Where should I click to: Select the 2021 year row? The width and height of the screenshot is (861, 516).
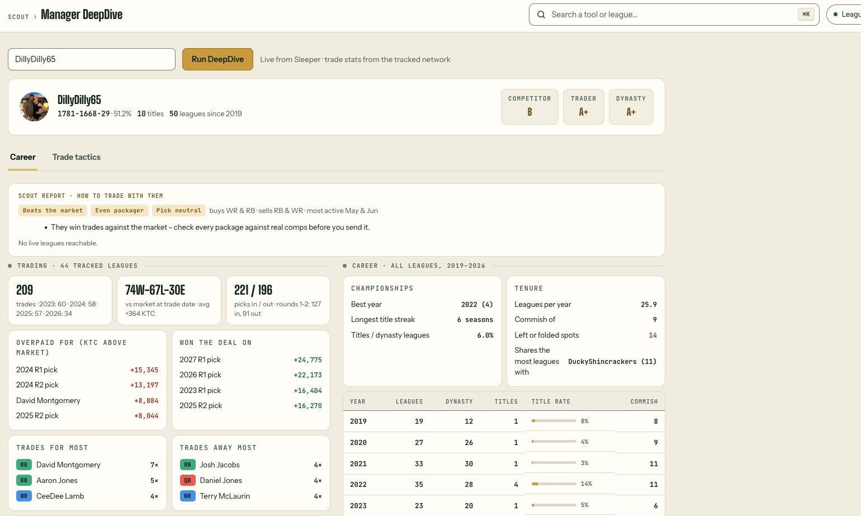click(504, 463)
